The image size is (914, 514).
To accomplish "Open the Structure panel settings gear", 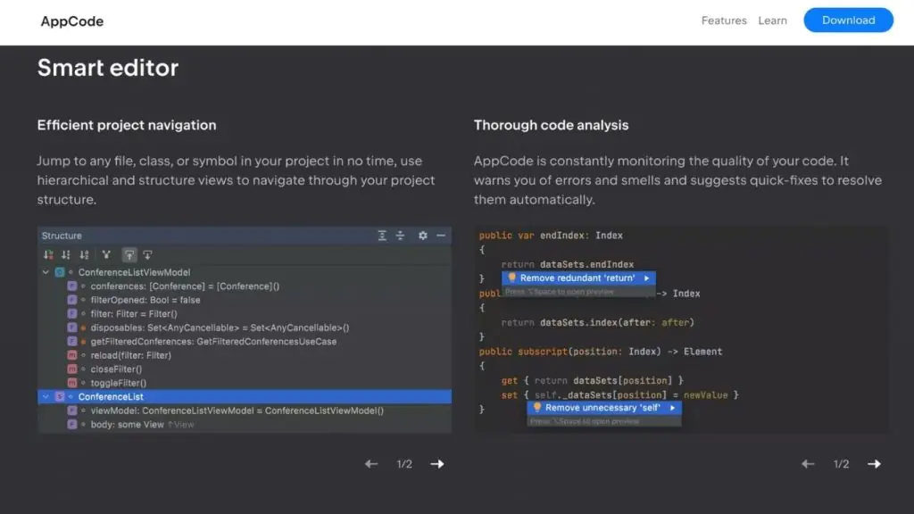I will point(421,235).
